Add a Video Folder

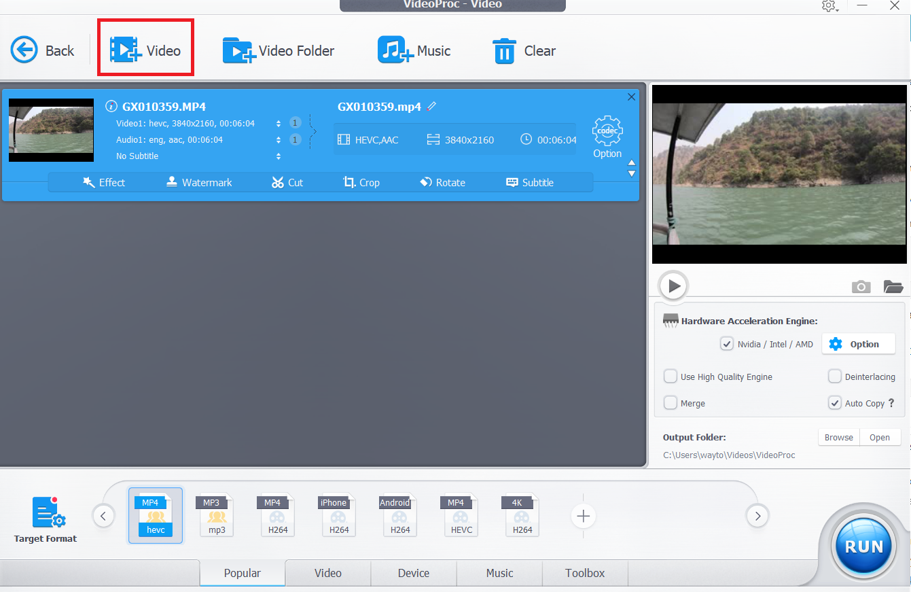tap(279, 51)
